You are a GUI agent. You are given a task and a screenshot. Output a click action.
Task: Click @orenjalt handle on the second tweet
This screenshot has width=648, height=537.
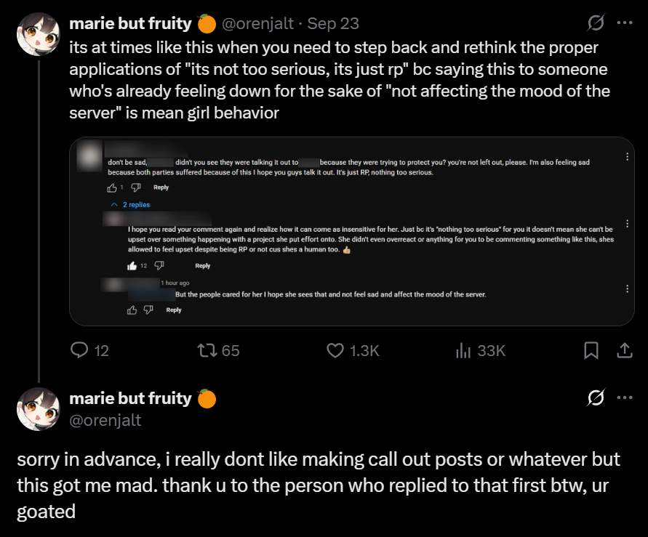pos(105,420)
